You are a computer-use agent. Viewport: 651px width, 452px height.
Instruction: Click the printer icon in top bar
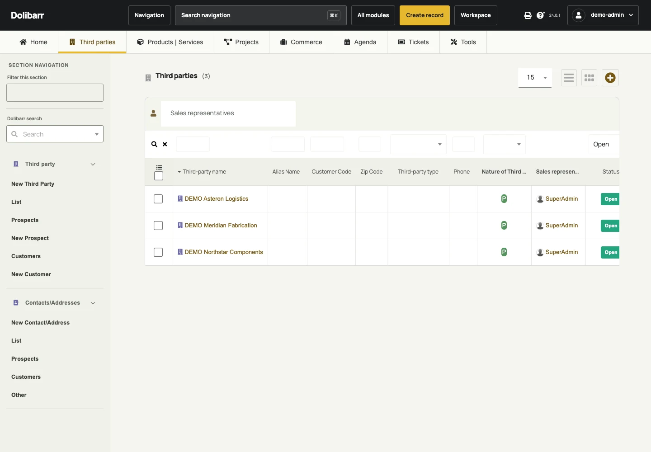click(x=528, y=15)
